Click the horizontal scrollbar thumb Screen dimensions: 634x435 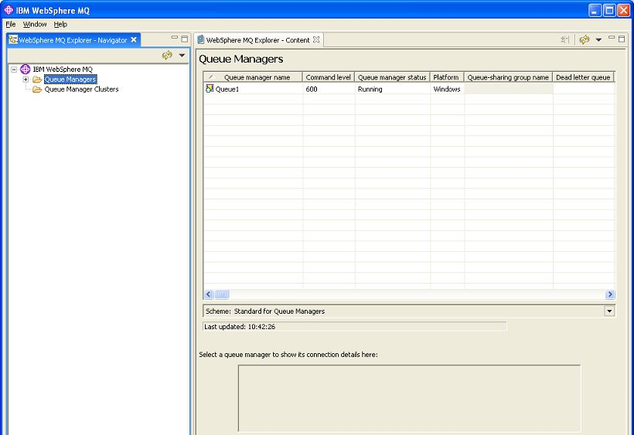222,294
